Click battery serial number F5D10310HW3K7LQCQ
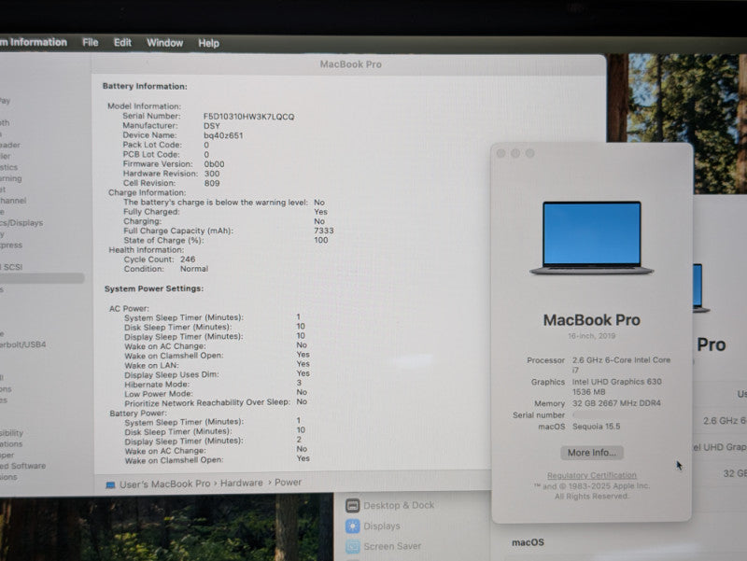 [x=248, y=117]
